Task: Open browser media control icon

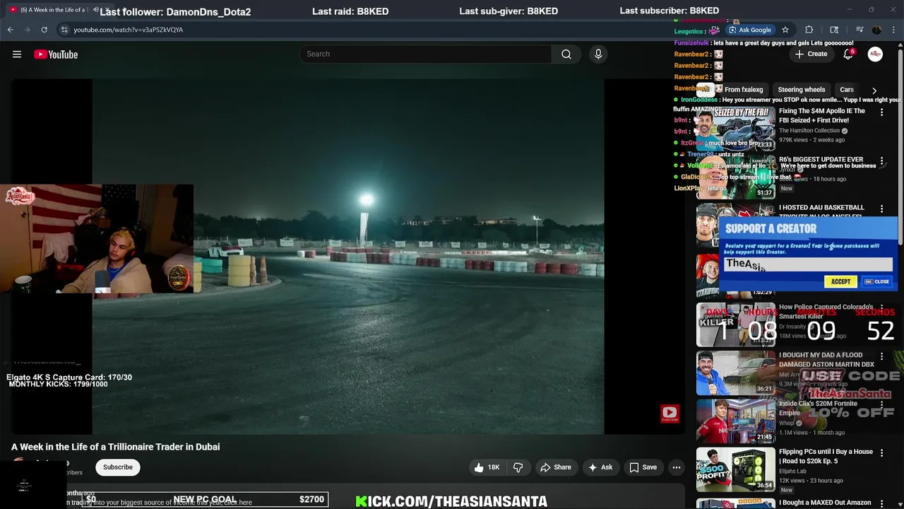Action: tap(860, 30)
